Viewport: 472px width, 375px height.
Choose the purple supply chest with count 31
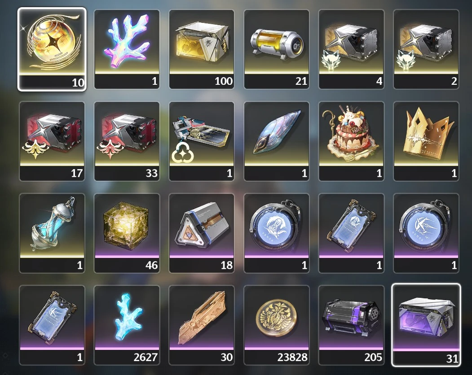426,325
